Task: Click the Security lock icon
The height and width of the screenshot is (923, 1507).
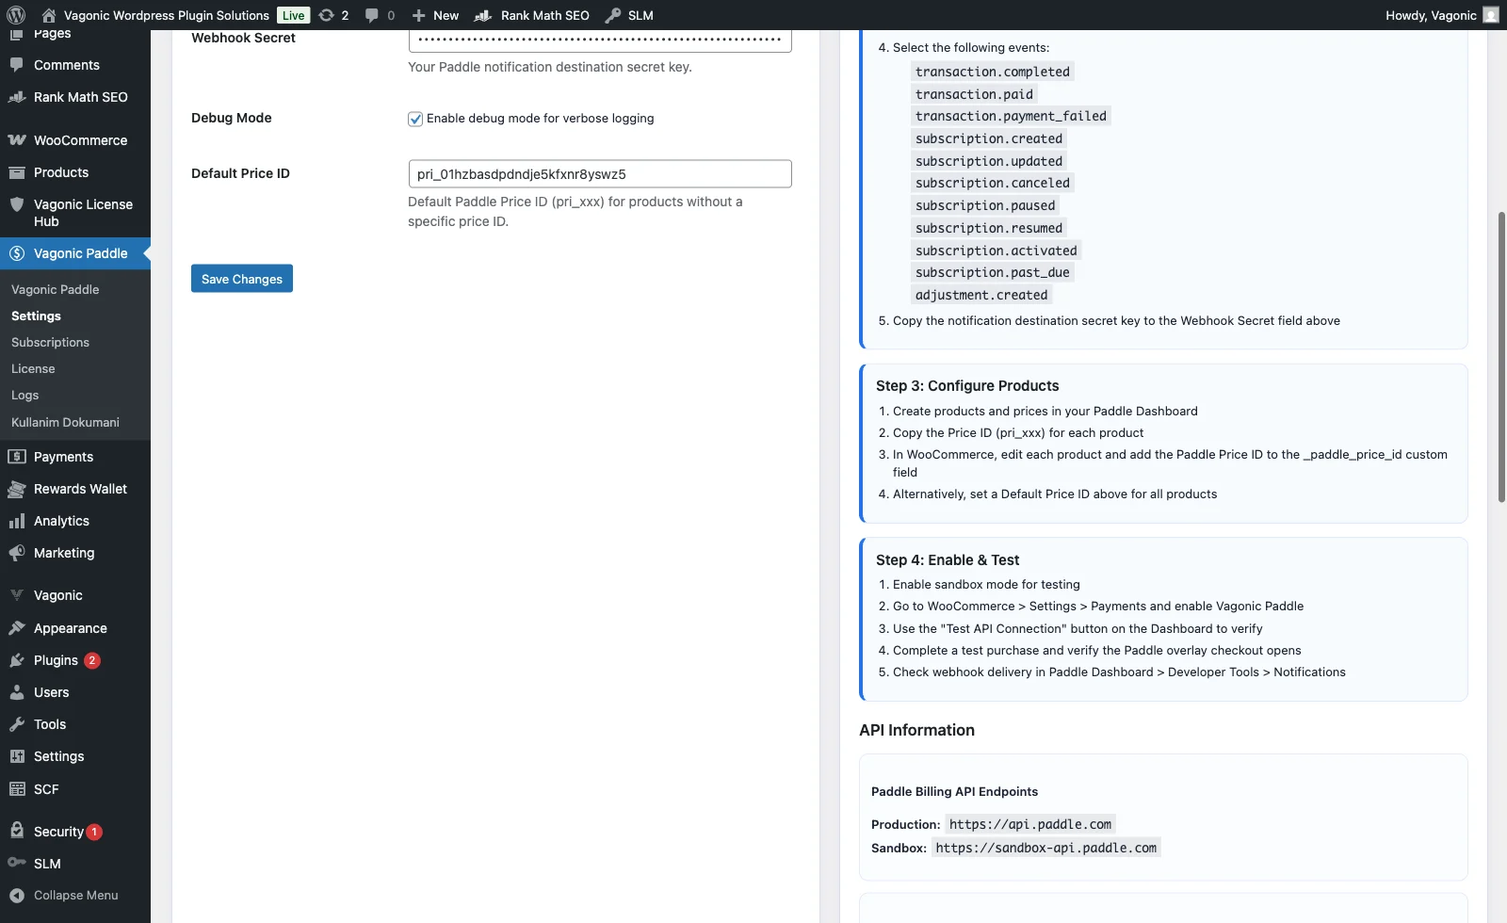Action: [x=17, y=831]
